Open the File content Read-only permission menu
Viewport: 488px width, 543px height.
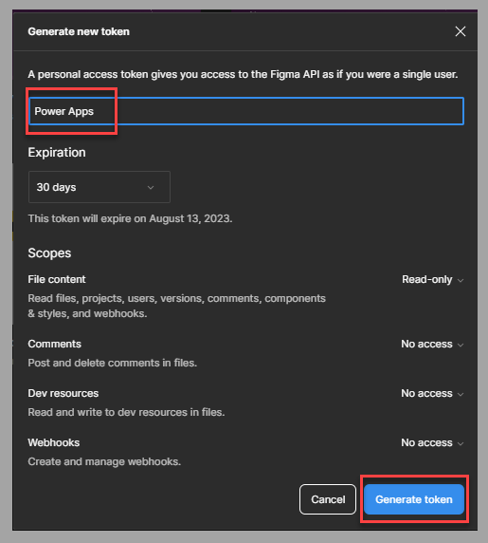click(x=432, y=279)
